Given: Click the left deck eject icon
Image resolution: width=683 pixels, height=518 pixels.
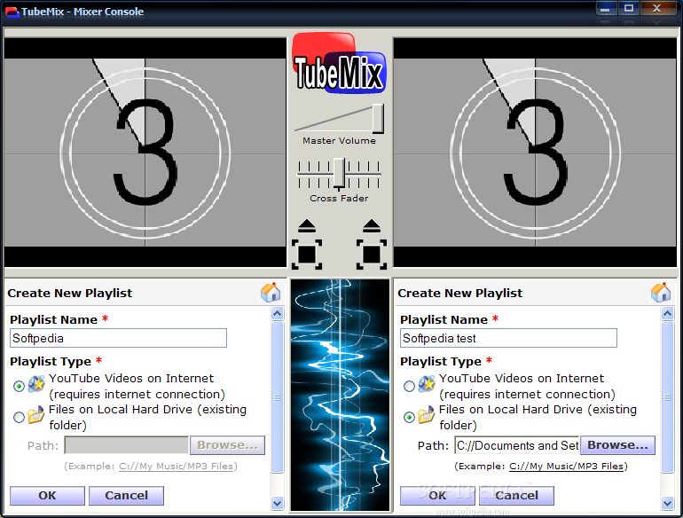Looking at the screenshot, I should click(x=307, y=226).
